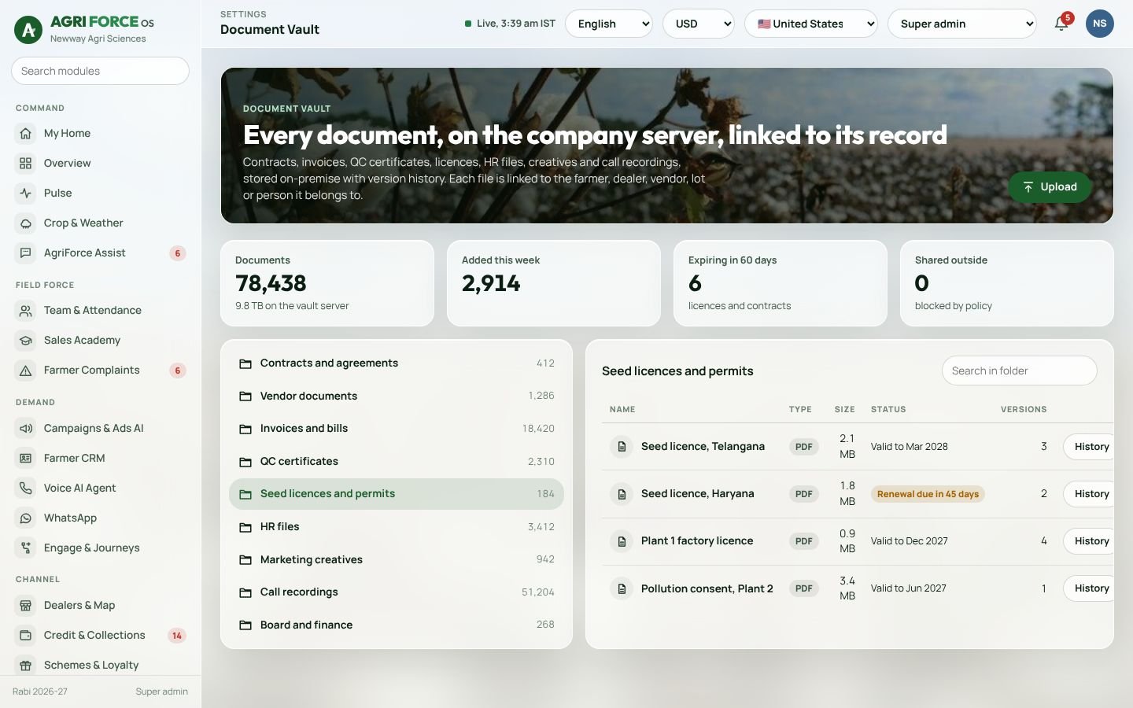Image resolution: width=1133 pixels, height=708 pixels.
Task: Click the VERSIONS column header
Action: click(x=1024, y=409)
